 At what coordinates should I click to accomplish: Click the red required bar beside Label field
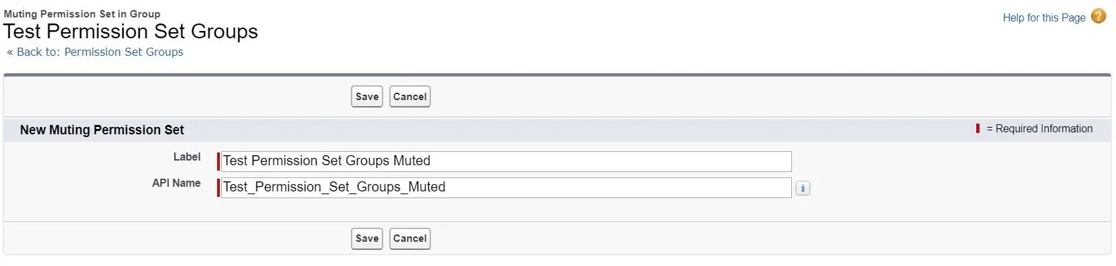click(x=218, y=161)
